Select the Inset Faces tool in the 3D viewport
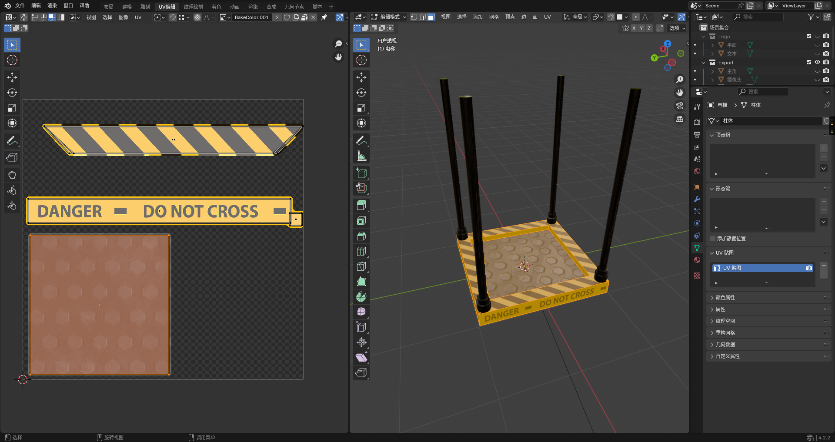This screenshot has width=835, height=442. [x=361, y=221]
